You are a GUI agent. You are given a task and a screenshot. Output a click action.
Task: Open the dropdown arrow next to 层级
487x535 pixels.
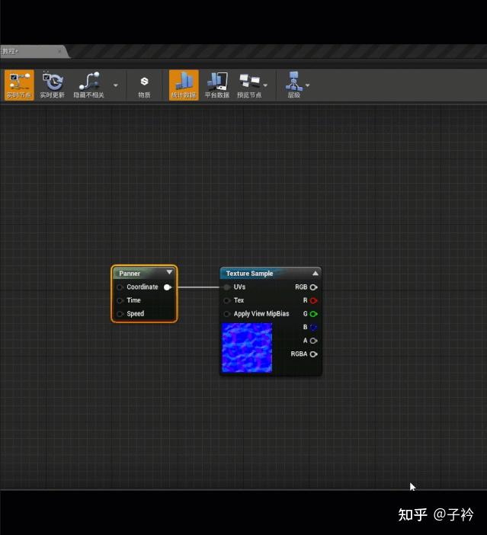307,85
